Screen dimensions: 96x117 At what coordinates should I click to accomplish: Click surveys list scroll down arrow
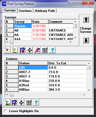[75, 38]
